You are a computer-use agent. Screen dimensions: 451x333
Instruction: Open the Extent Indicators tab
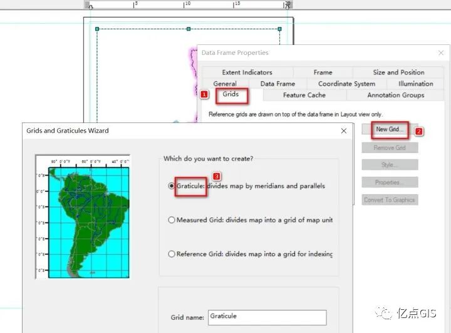coord(247,72)
